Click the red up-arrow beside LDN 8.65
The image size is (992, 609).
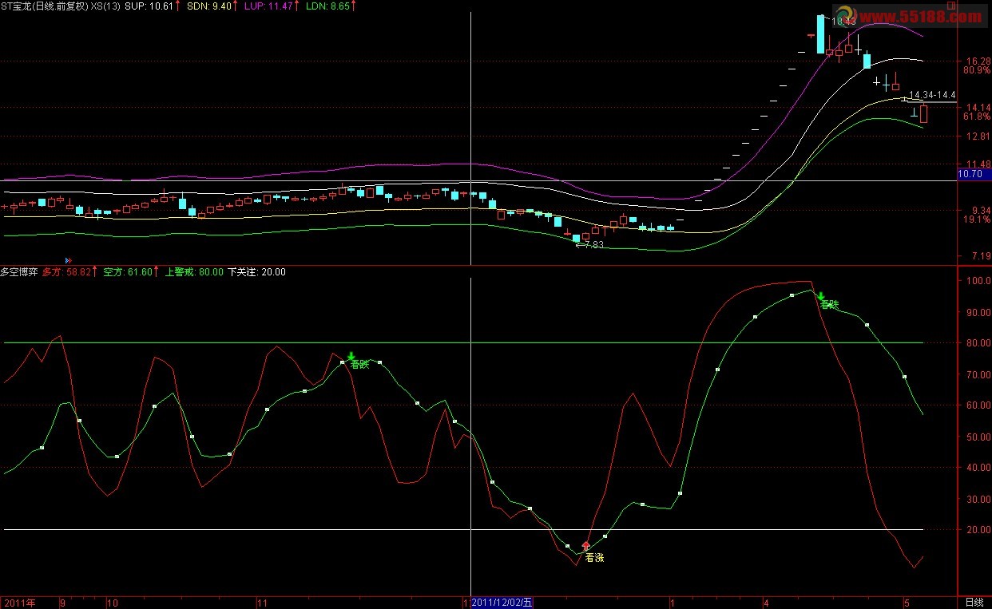tap(355, 6)
